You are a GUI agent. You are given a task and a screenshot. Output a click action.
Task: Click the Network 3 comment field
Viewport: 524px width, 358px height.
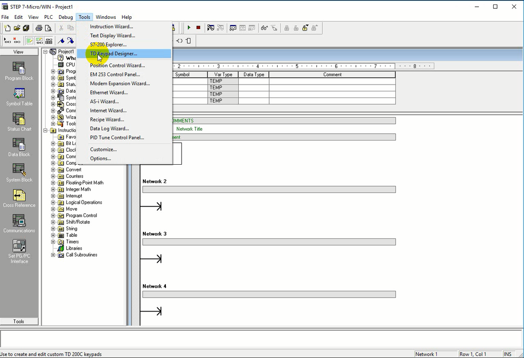(269, 242)
